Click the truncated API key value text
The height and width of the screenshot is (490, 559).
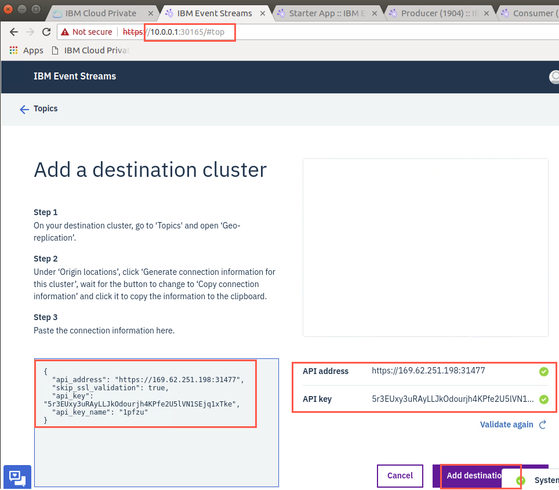[453, 399]
